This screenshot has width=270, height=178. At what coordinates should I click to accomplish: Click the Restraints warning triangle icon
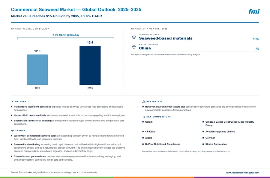[x=144, y=102]
